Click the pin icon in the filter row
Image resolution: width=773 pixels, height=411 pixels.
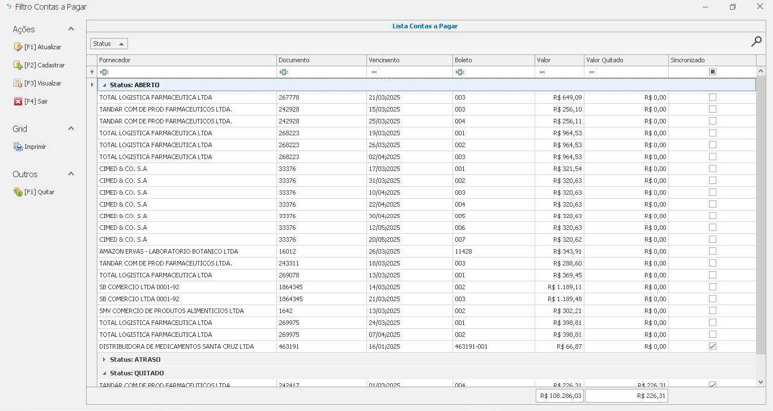pos(92,72)
